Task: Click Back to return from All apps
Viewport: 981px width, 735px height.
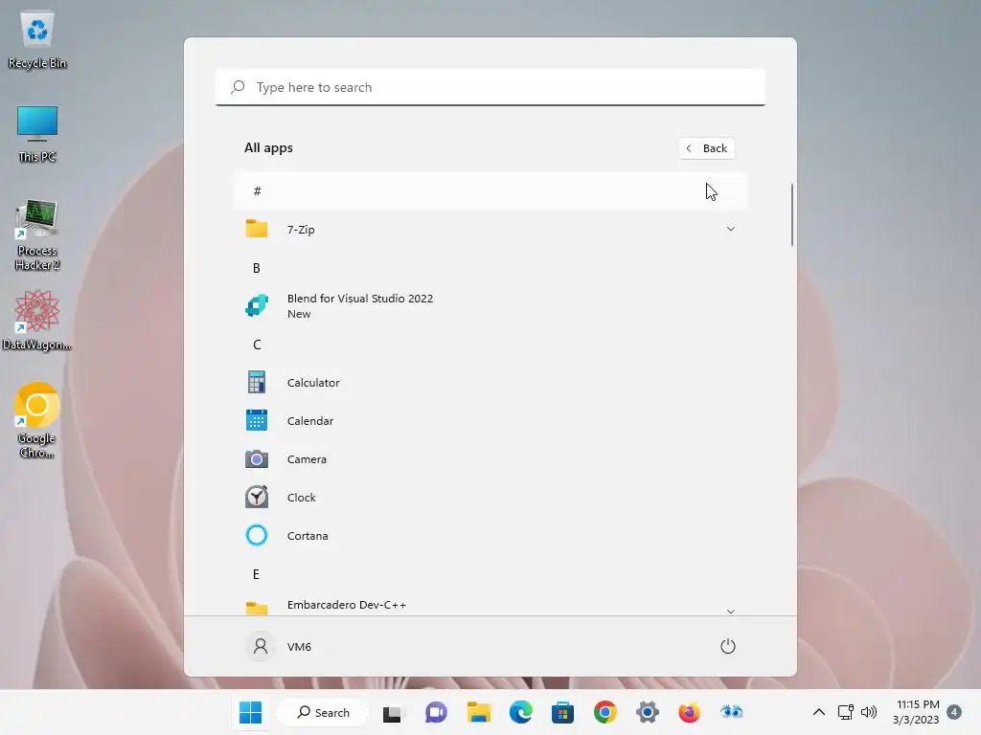Action: pyautogui.click(x=706, y=148)
